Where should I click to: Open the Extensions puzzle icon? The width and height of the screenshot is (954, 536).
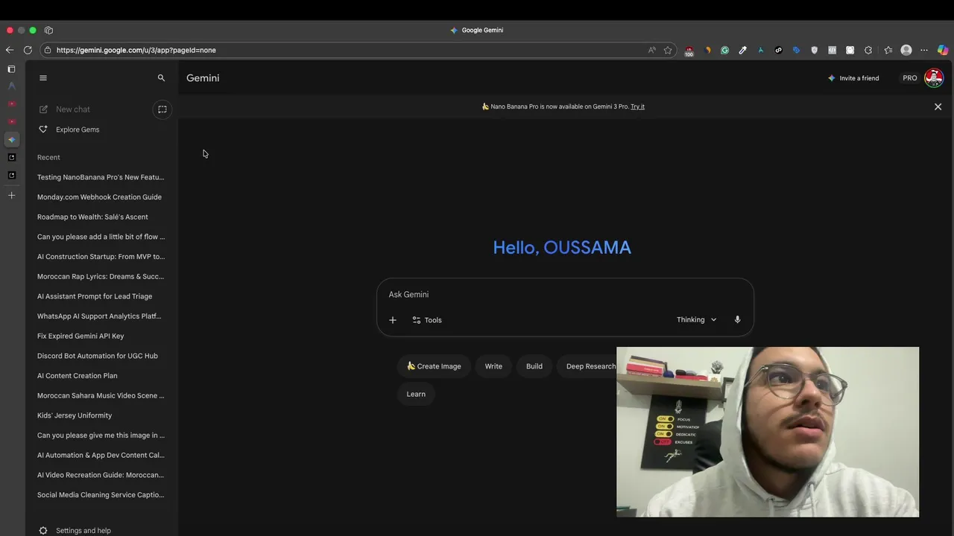(x=868, y=50)
